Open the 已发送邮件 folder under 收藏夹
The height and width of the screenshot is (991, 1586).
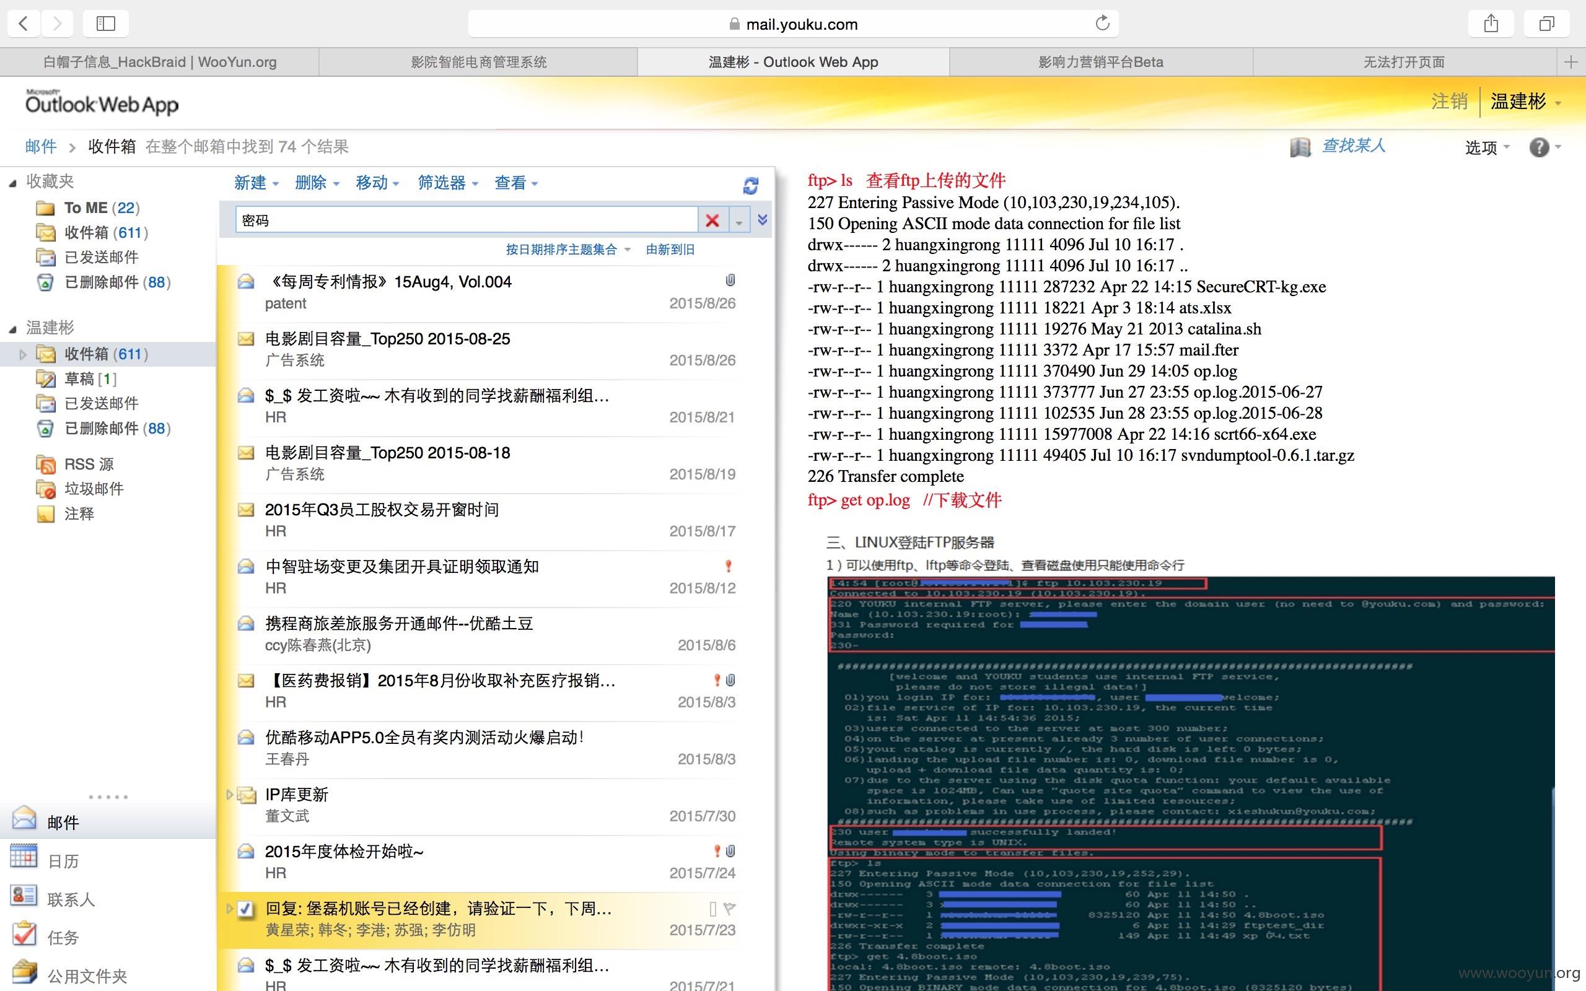pos(88,258)
